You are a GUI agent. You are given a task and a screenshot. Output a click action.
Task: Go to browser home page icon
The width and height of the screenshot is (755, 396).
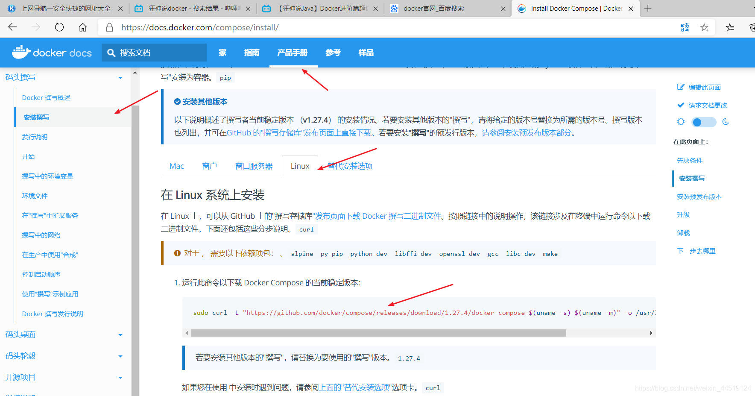click(x=83, y=27)
